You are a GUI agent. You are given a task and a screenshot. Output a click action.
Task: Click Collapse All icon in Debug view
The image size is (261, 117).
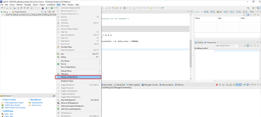tap(42, 12)
